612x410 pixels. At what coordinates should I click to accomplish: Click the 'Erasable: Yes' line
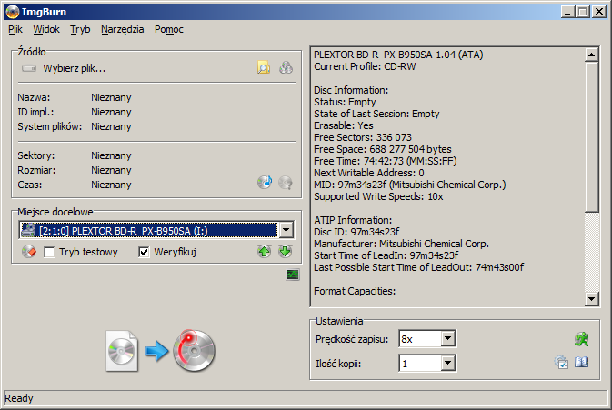coord(344,125)
